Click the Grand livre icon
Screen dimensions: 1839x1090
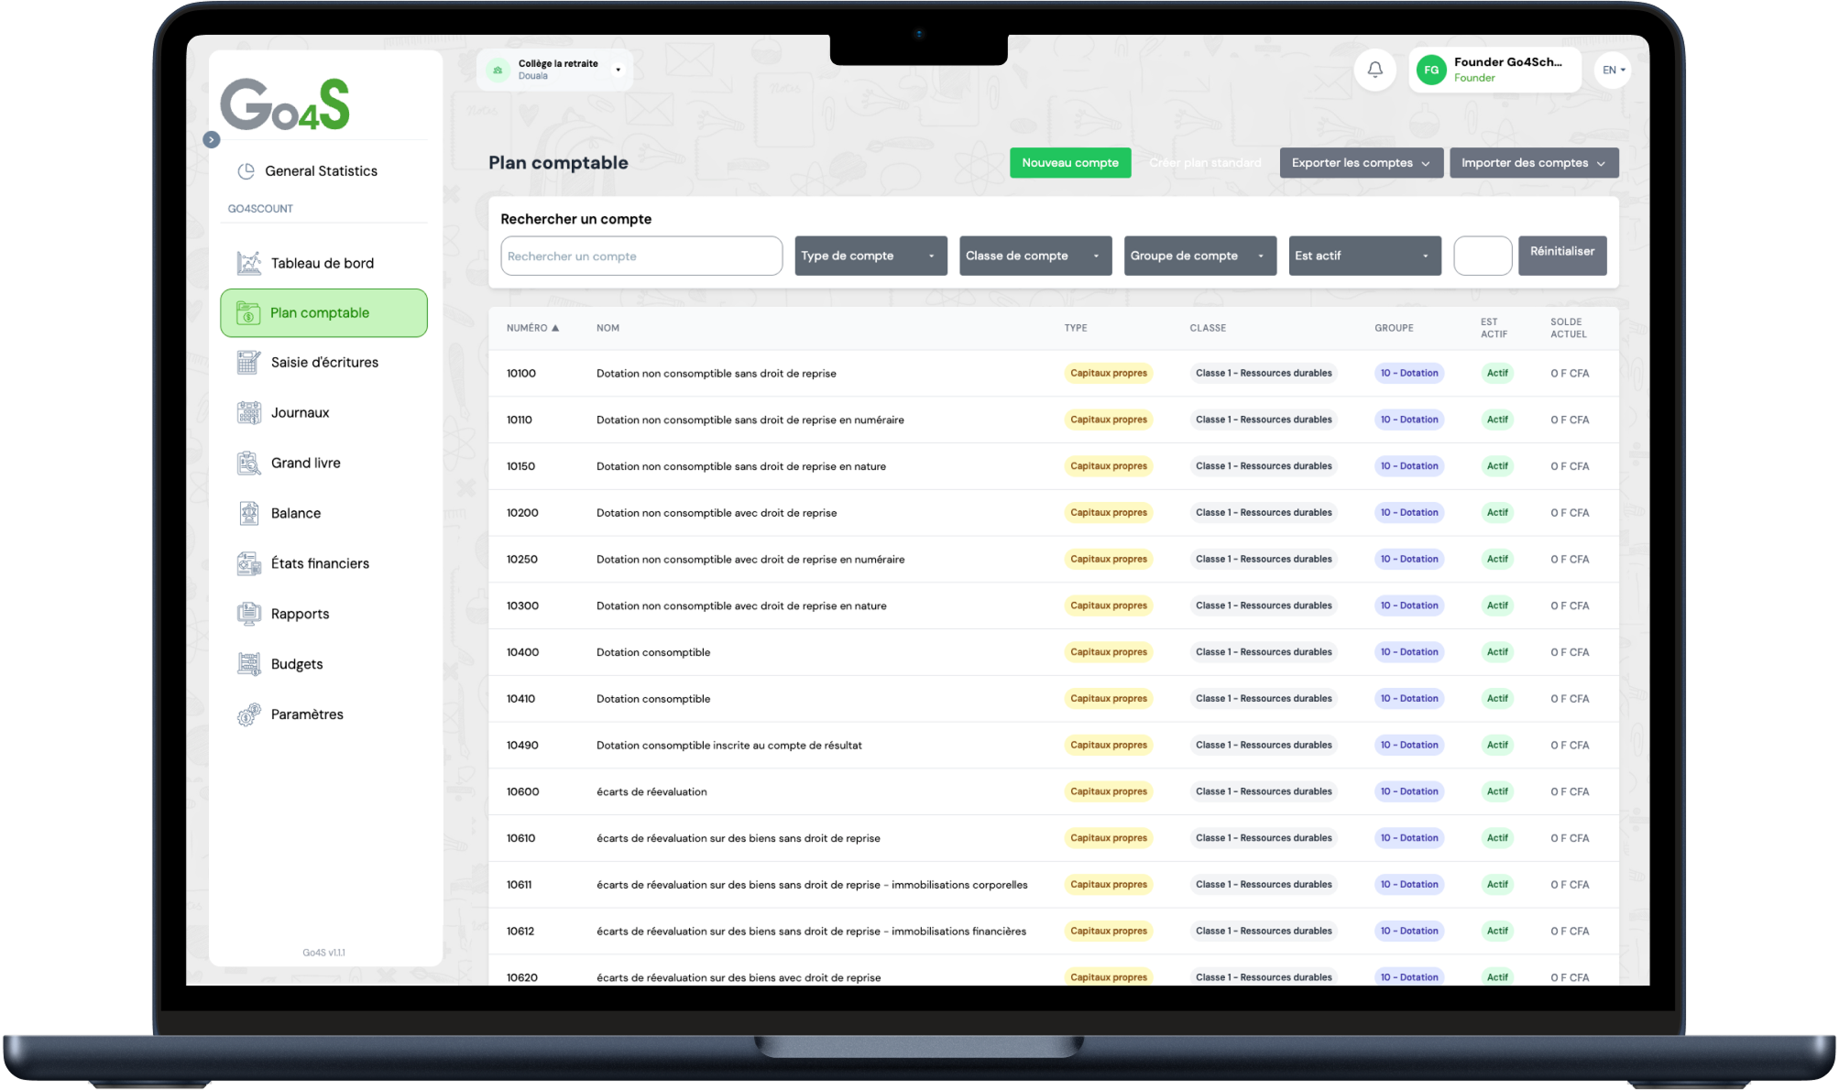pos(248,463)
